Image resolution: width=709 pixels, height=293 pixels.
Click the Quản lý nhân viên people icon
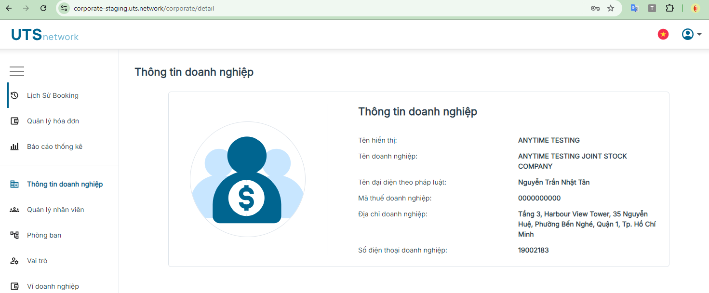[x=14, y=210]
